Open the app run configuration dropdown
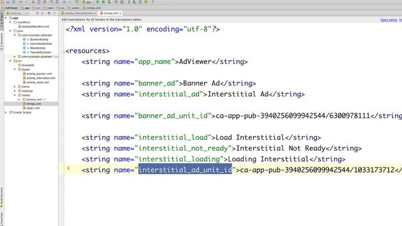The image size is (402, 226). 87,2
